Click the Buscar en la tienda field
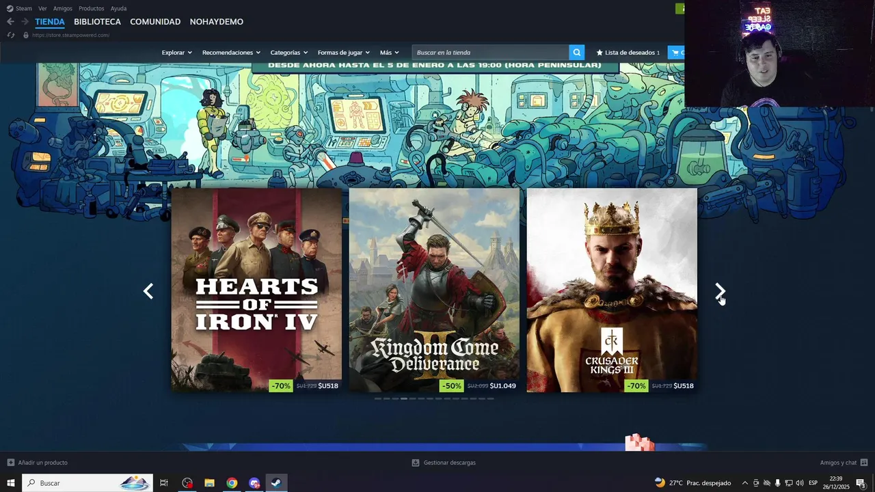875x492 pixels. 490,52
